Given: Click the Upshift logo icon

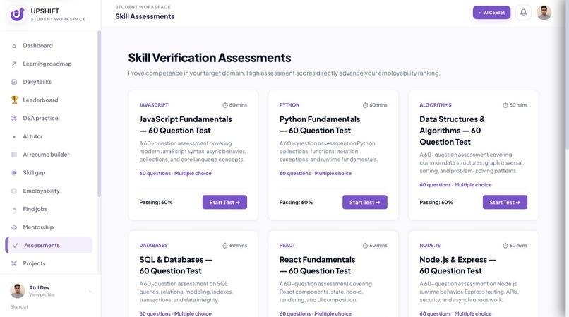Looking at the screenshot, I should click(17, 15).
